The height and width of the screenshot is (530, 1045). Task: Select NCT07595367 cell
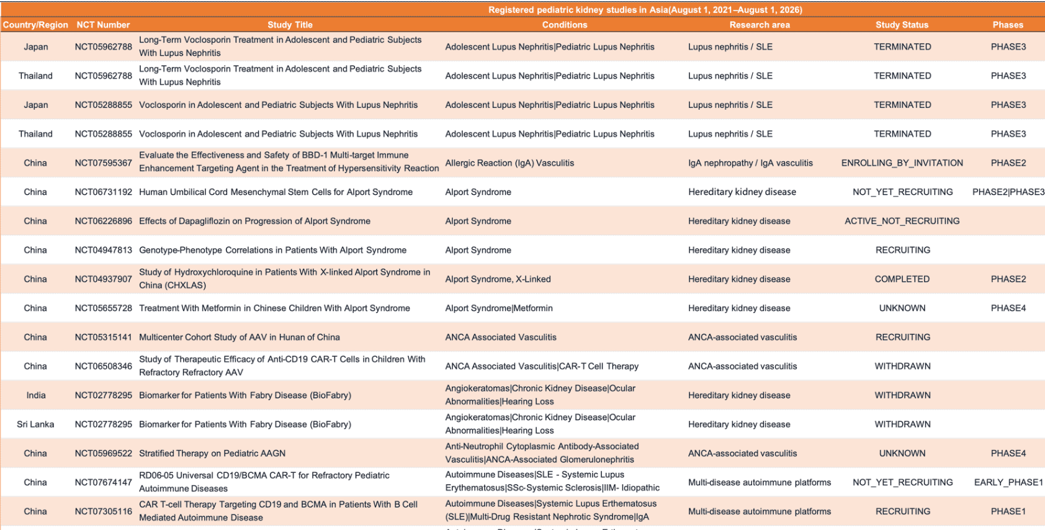point(103,163)
